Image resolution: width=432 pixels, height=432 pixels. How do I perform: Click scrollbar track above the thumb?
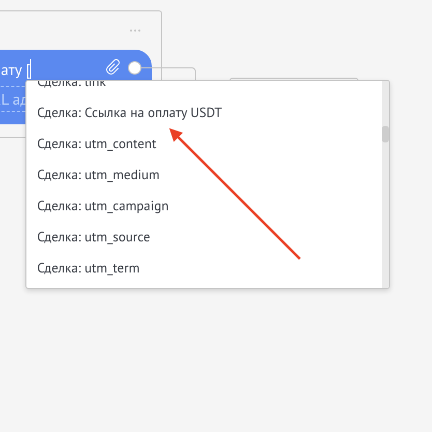[x=385, y=104]
